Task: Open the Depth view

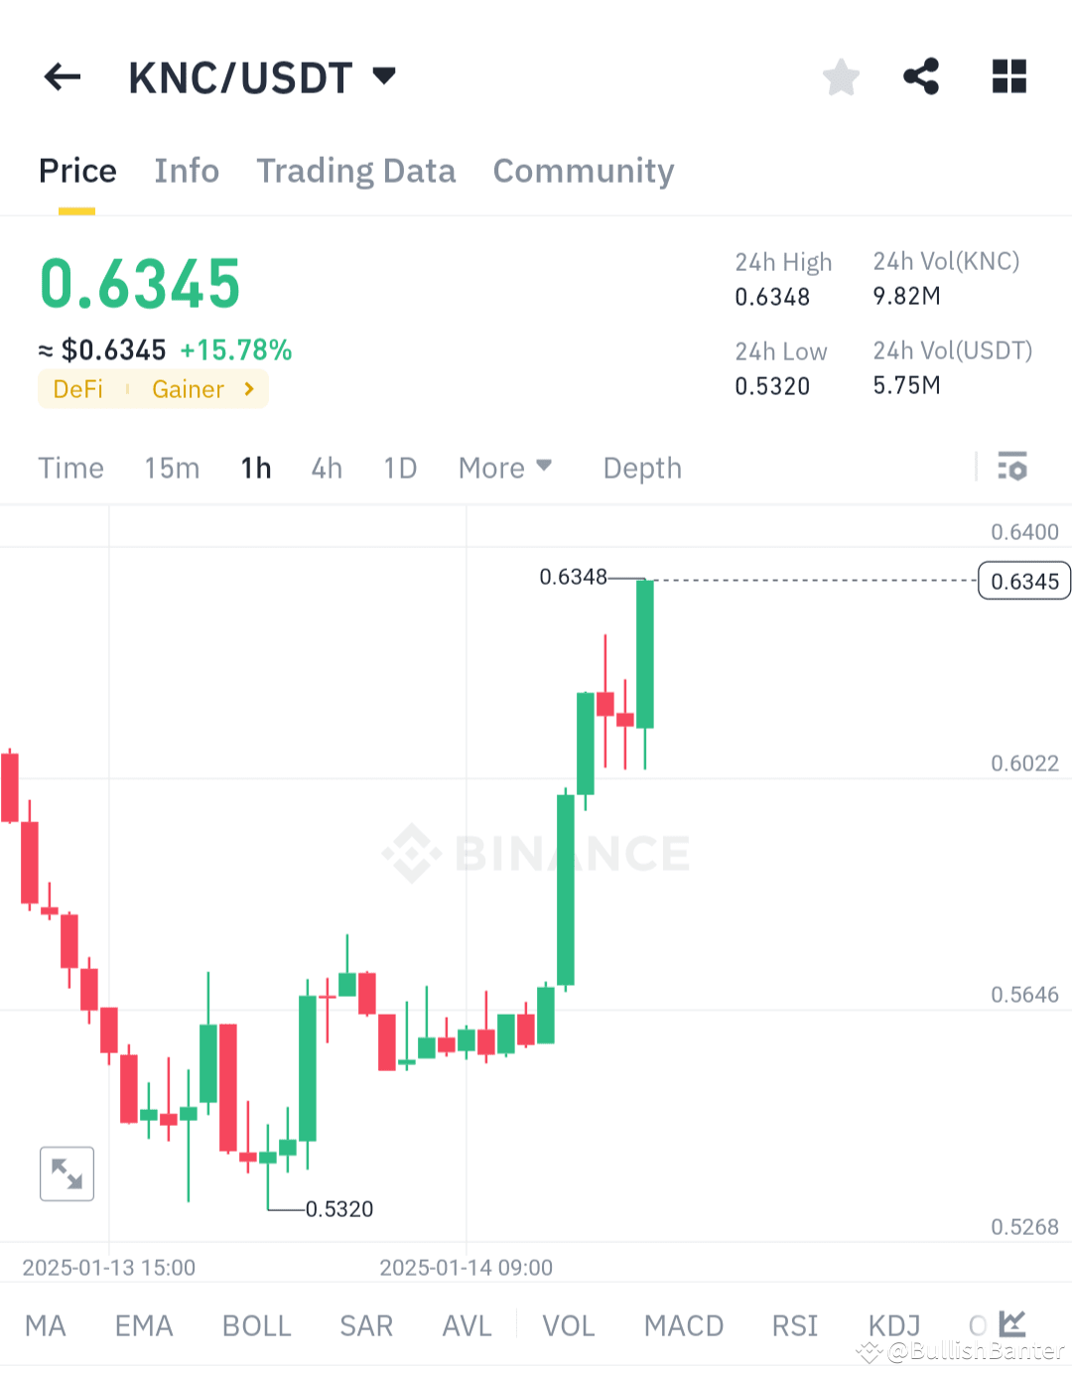Action: click(x=641, y=467)
